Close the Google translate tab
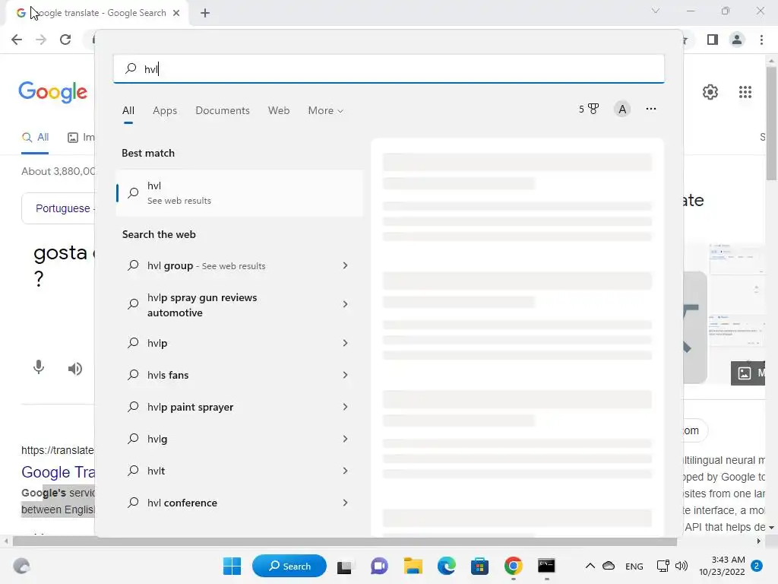 [x=176, y=13]
